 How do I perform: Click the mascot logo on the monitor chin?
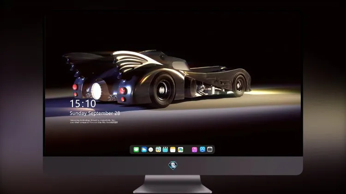point(173,165)
